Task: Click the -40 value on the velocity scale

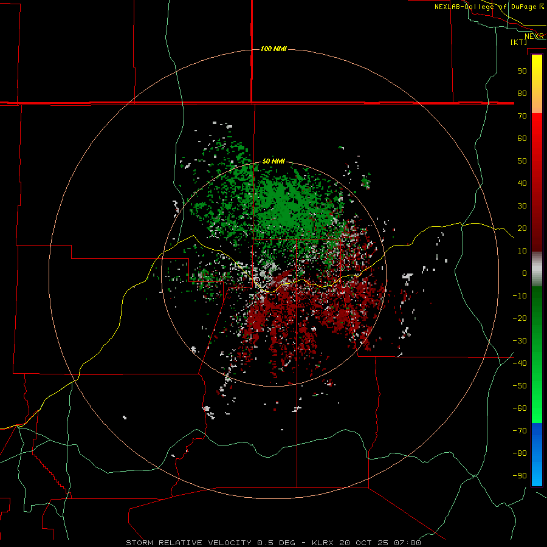Action: pos(520,363)
